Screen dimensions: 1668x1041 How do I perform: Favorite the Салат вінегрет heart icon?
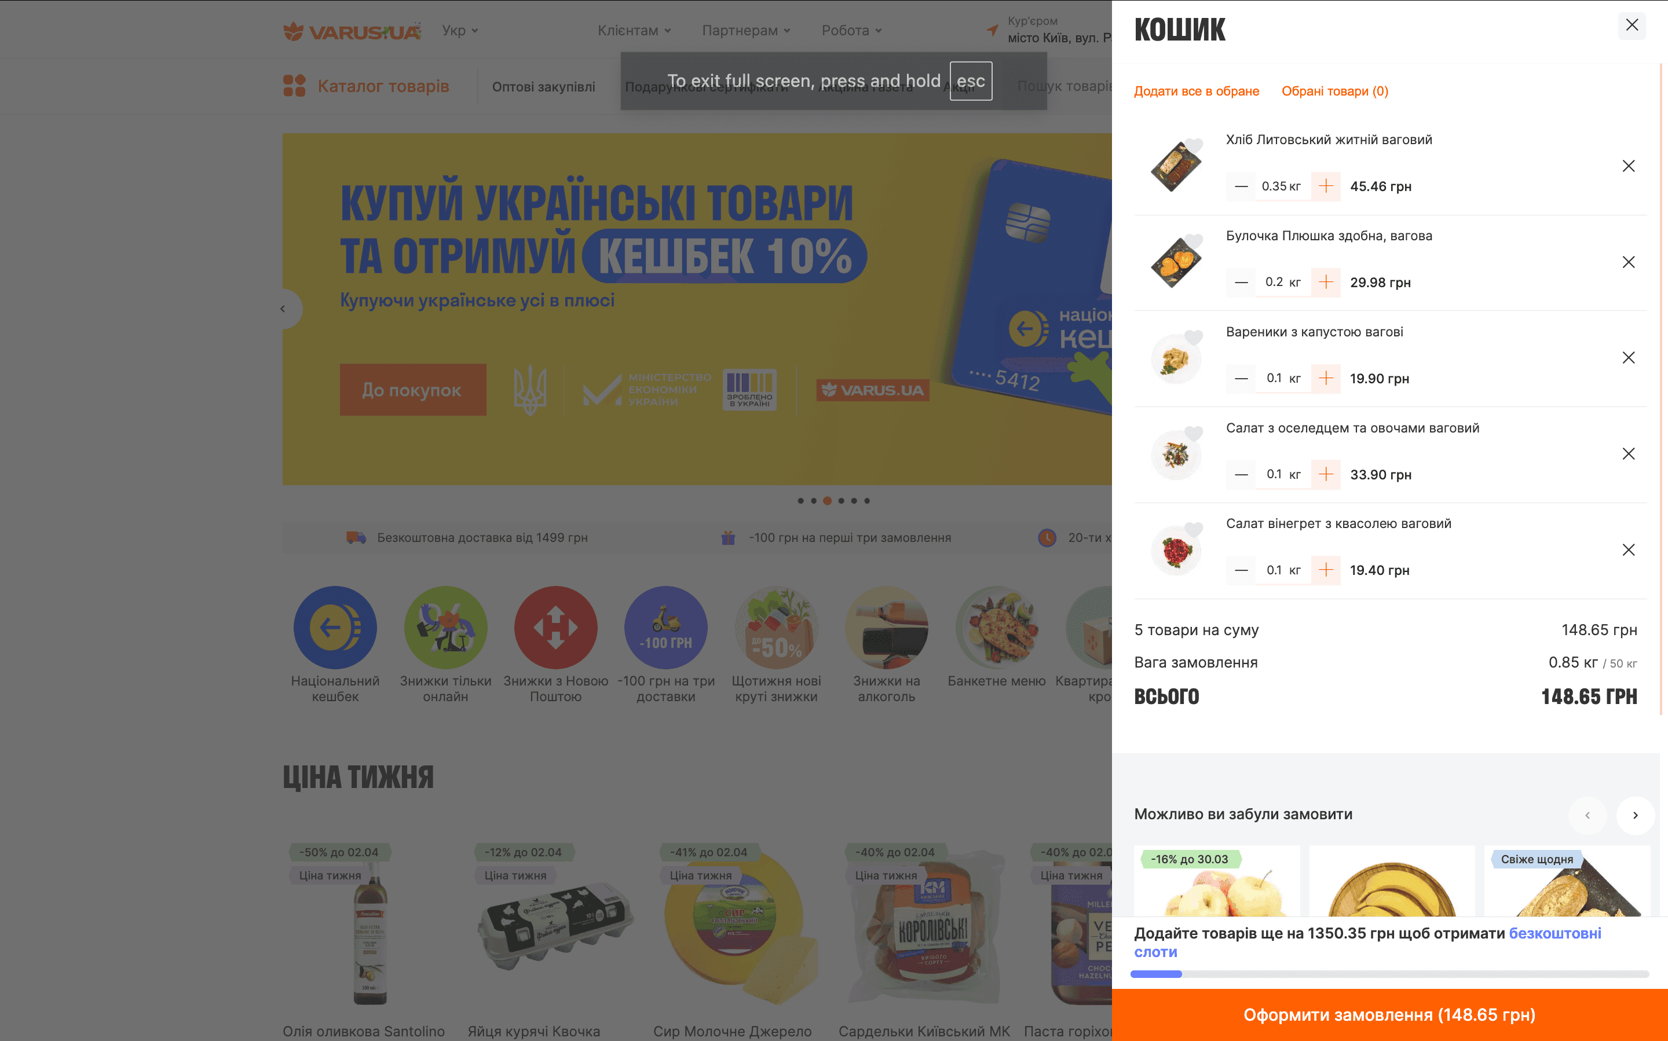point(1194,529)
